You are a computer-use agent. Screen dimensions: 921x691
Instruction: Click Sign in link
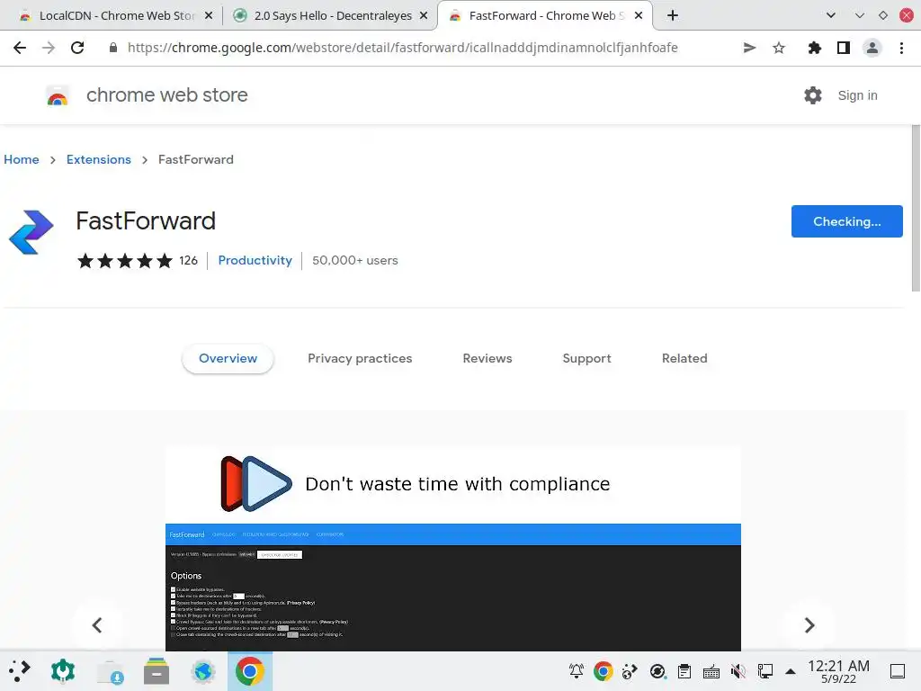click(x=857, y=95)
